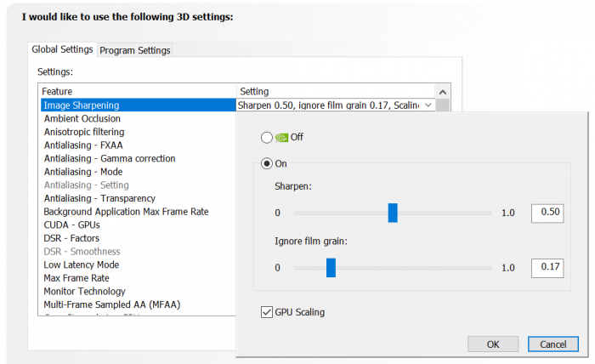Click the Feature column header
The image size is (595, 364).
[x=138, y=92]
